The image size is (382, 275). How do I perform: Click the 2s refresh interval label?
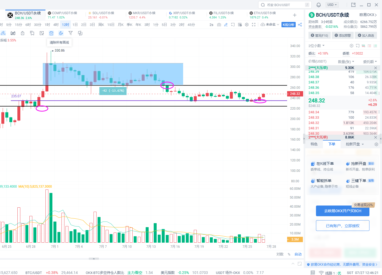[x=211, y=25]
